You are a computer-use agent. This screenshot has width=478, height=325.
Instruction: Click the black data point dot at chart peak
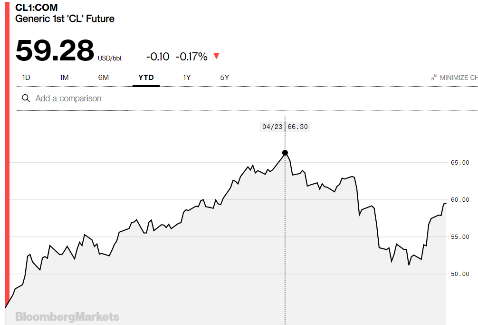pos(285,153)
